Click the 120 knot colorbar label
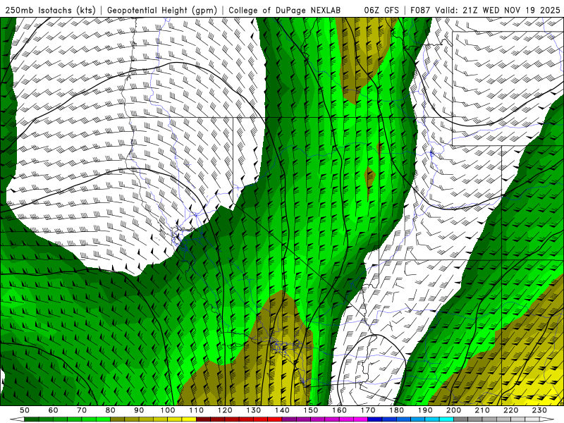 pos(225,410)
